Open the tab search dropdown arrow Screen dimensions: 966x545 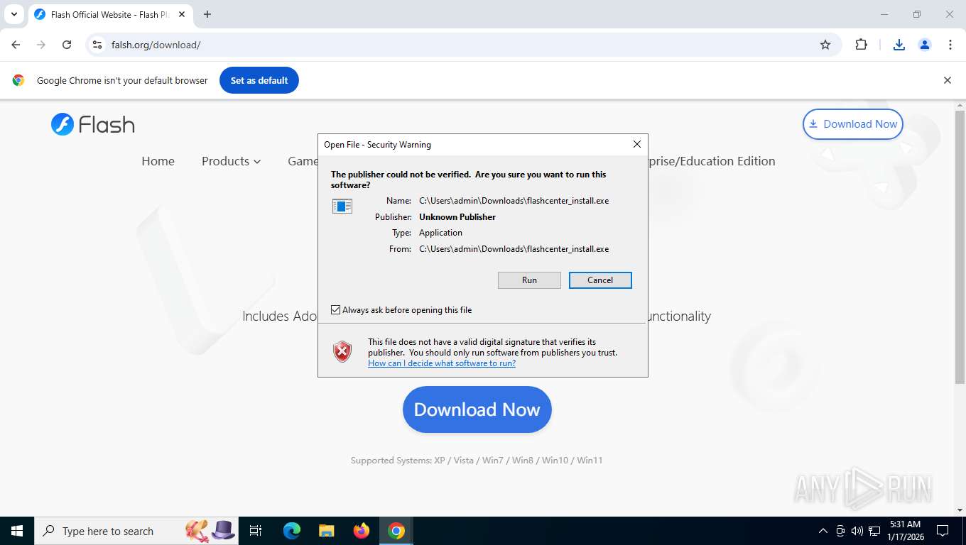[x=13, y=14]
